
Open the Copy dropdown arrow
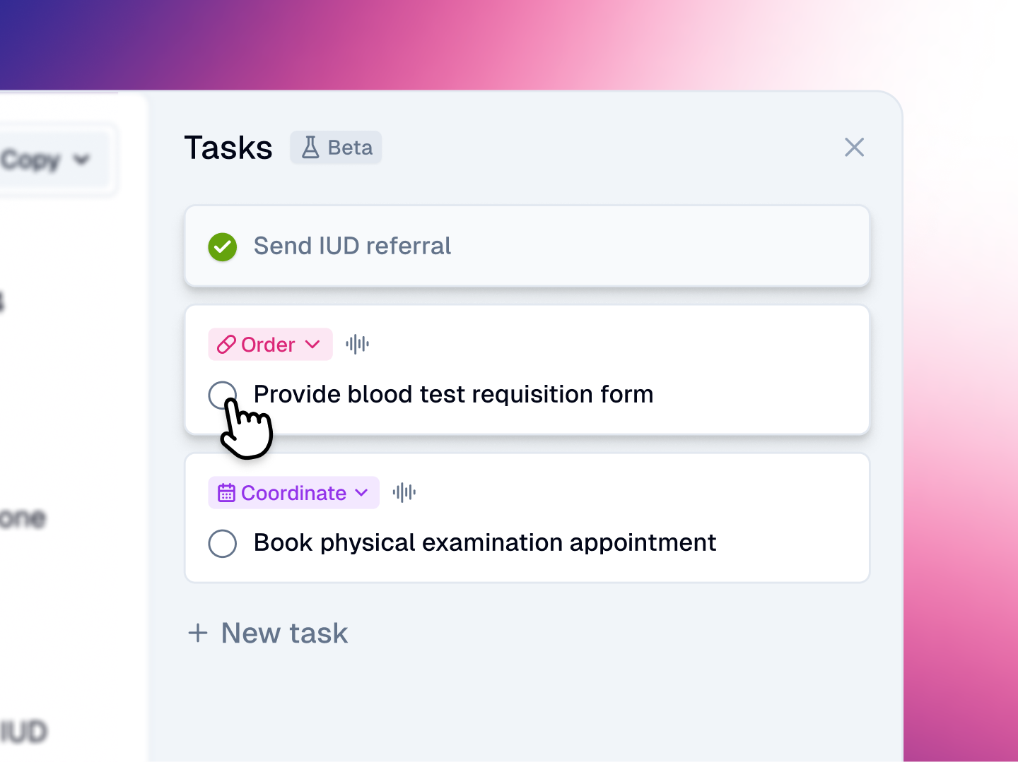tap(82, 160)
